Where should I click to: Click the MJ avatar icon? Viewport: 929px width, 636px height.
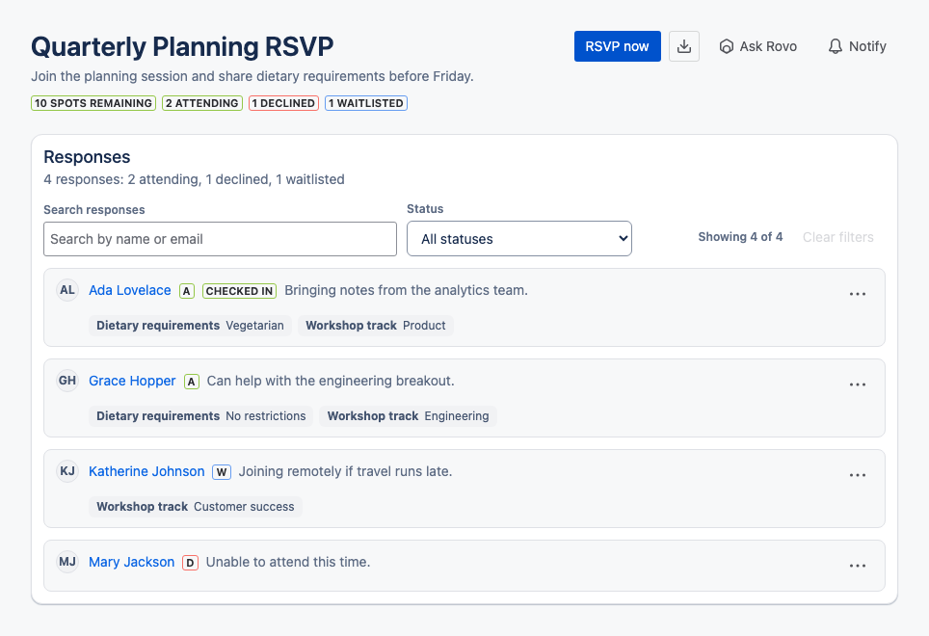coord(67,562)
